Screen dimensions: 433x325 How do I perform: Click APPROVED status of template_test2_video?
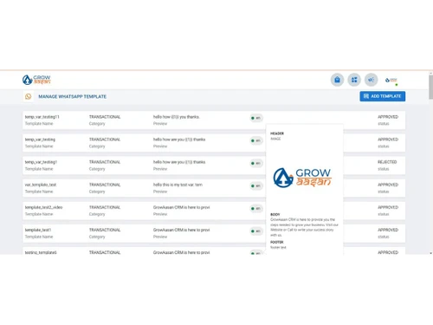pos(388,207)
